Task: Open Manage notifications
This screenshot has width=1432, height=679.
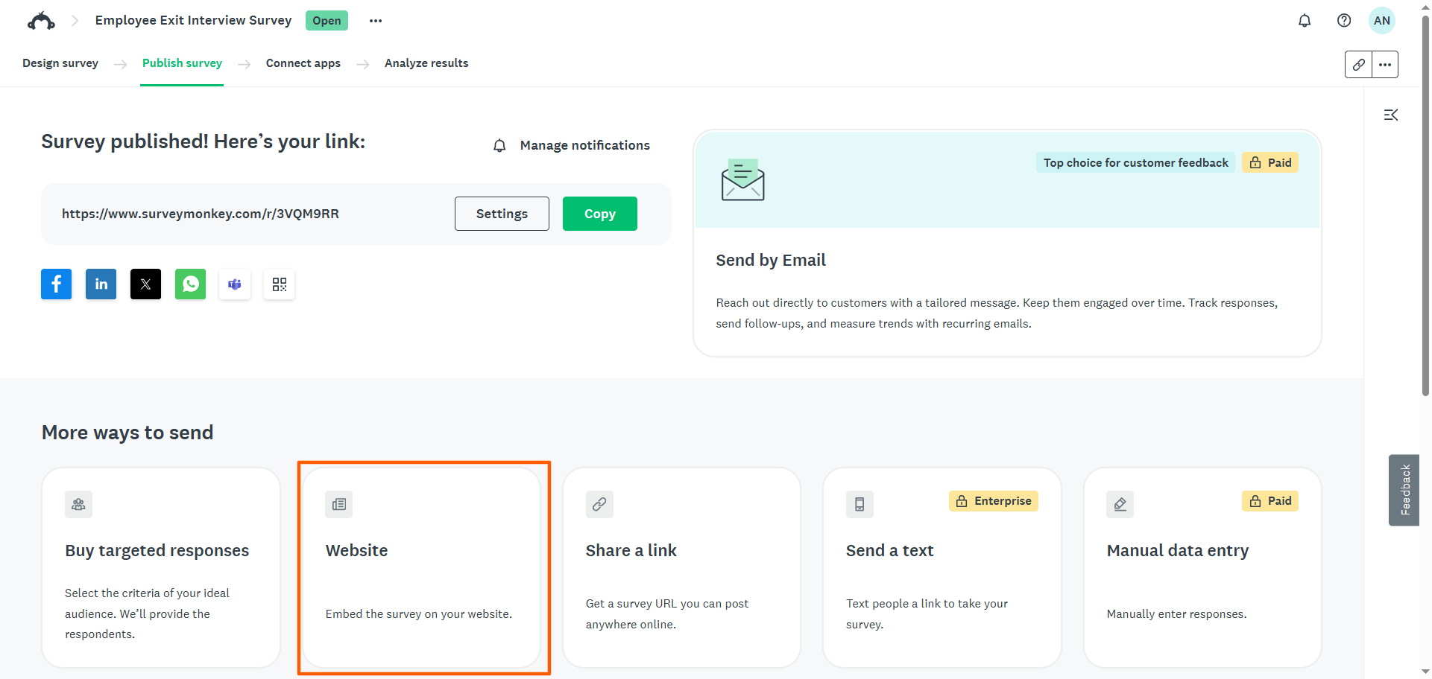Action: [585, 146]
